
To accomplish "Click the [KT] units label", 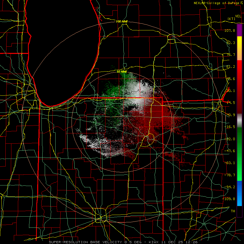I will click(232, 19).
